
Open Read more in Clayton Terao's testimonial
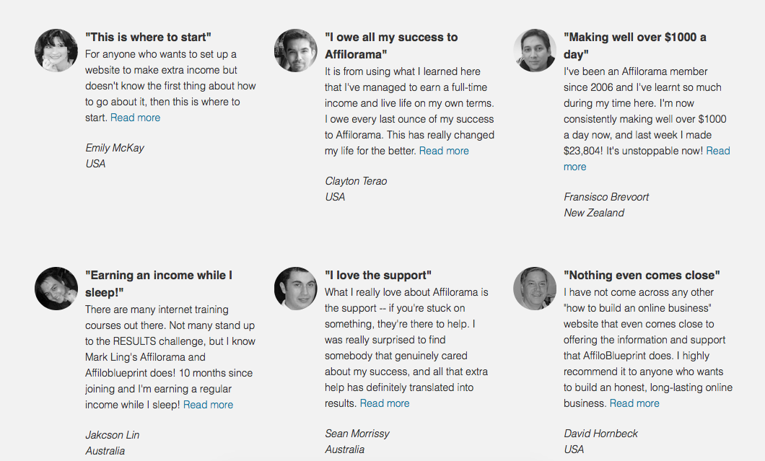pyautogui.click(x=444, y=151)
